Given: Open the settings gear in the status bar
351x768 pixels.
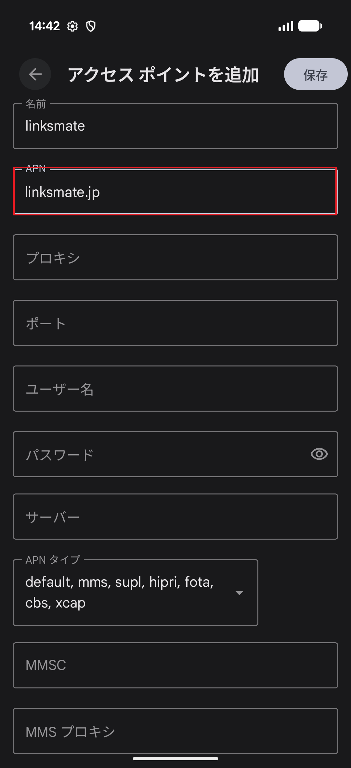Looking at the screenshot, I should [x=72, y=26].
